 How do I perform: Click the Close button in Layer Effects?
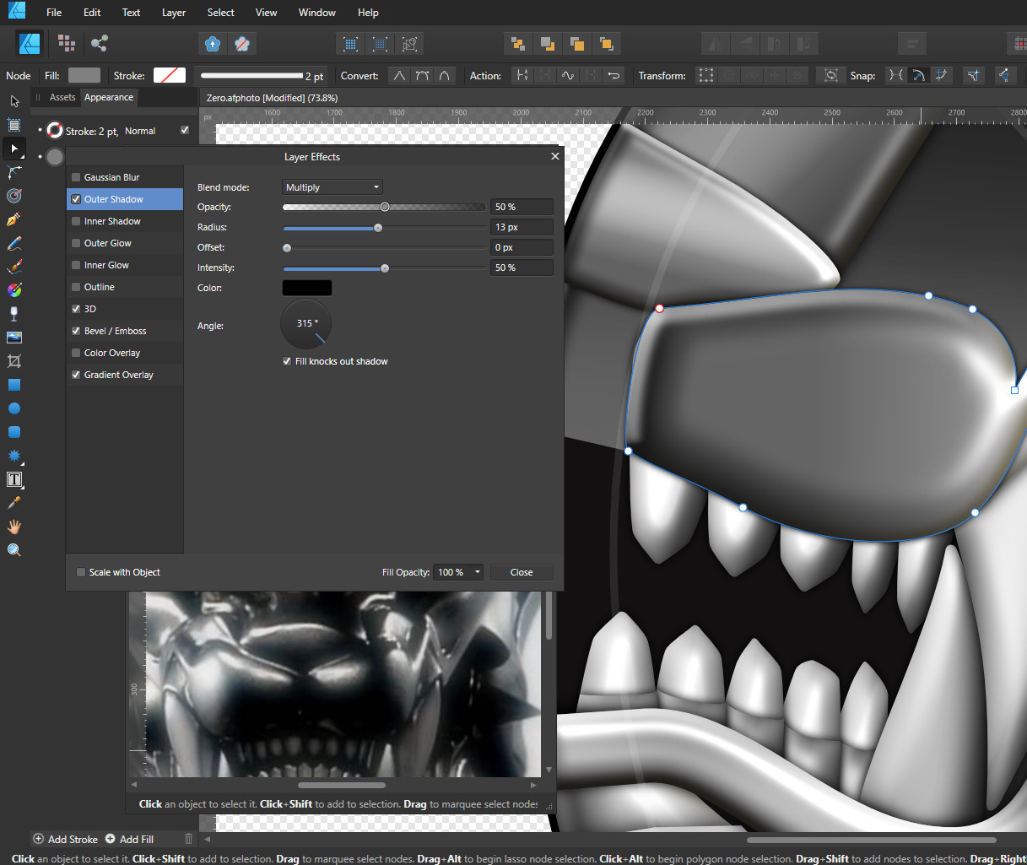(522, 572)
